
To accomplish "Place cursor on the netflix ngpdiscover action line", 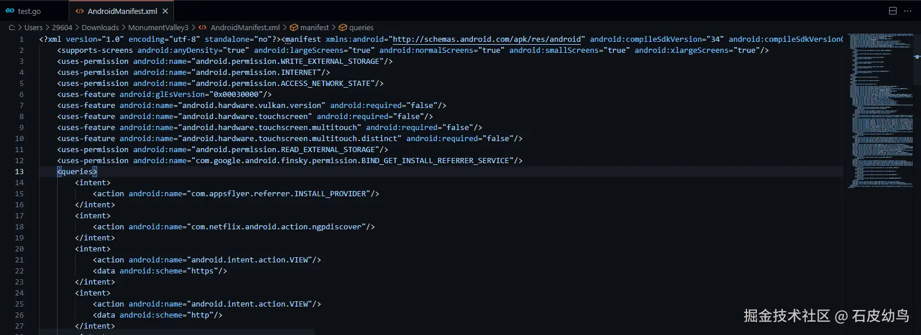I will (x=233, y=226).
